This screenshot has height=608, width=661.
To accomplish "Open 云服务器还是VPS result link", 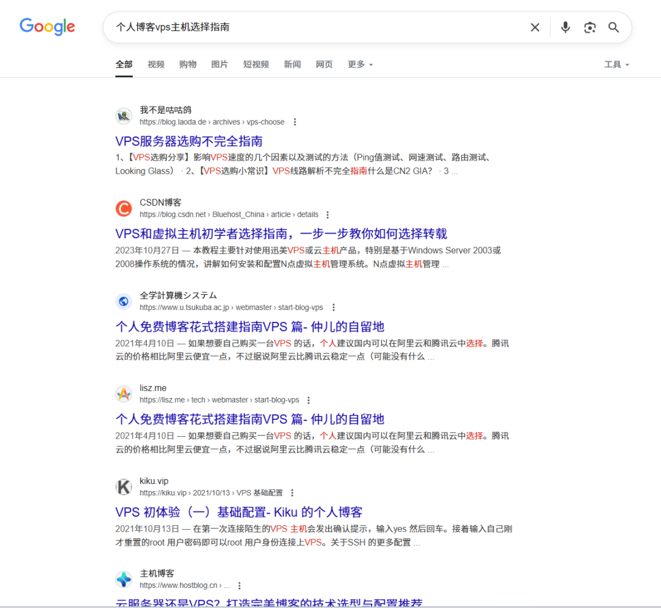I will pyautogui.click(x=269, y=603).
